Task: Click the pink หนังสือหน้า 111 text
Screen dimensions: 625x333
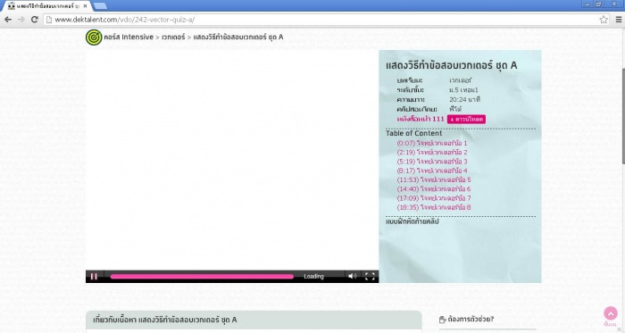Action: coord(421,119)
